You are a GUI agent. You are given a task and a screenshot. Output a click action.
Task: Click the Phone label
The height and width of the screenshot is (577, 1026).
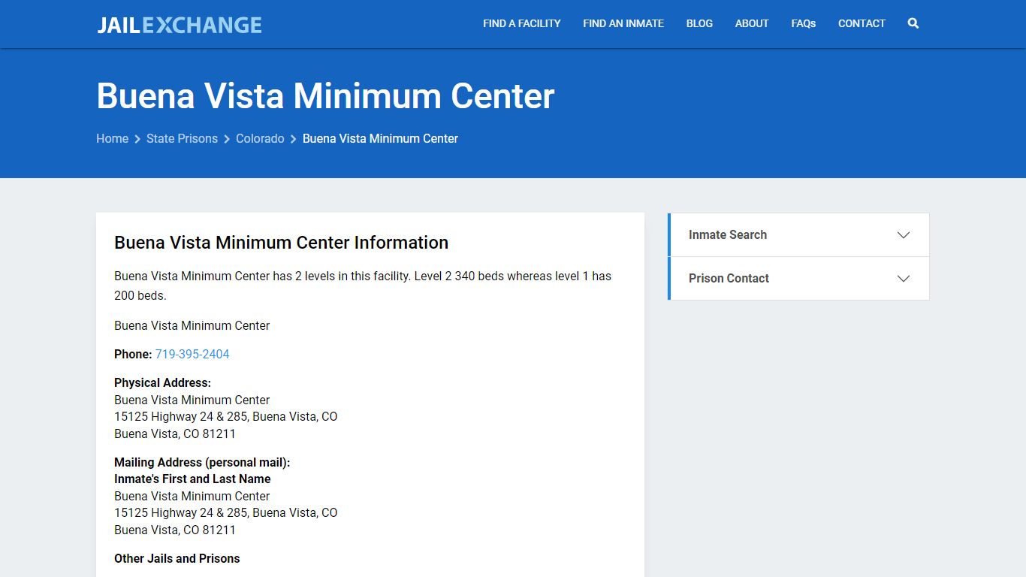(x=133, y=354)
